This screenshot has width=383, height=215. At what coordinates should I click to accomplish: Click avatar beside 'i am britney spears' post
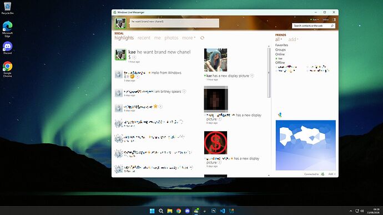[119, 93]
